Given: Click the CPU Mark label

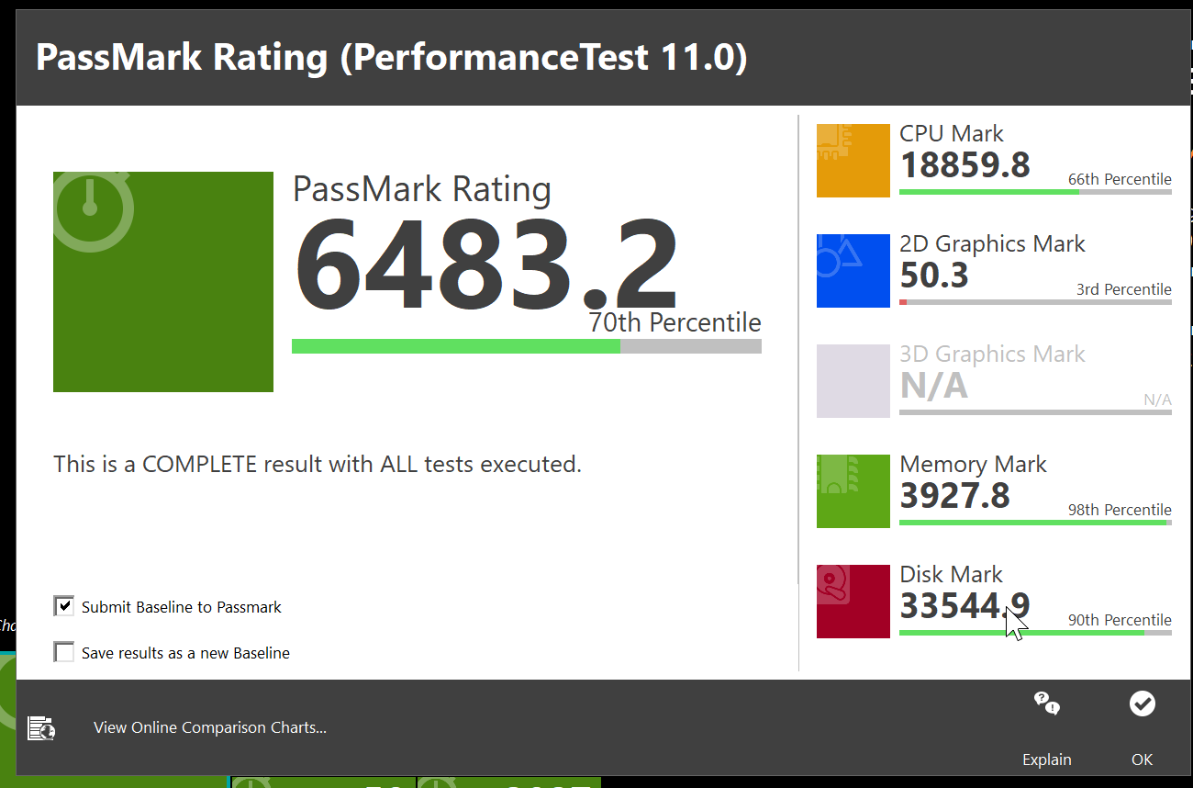Looking at the screenshot, I should point(952,134).
